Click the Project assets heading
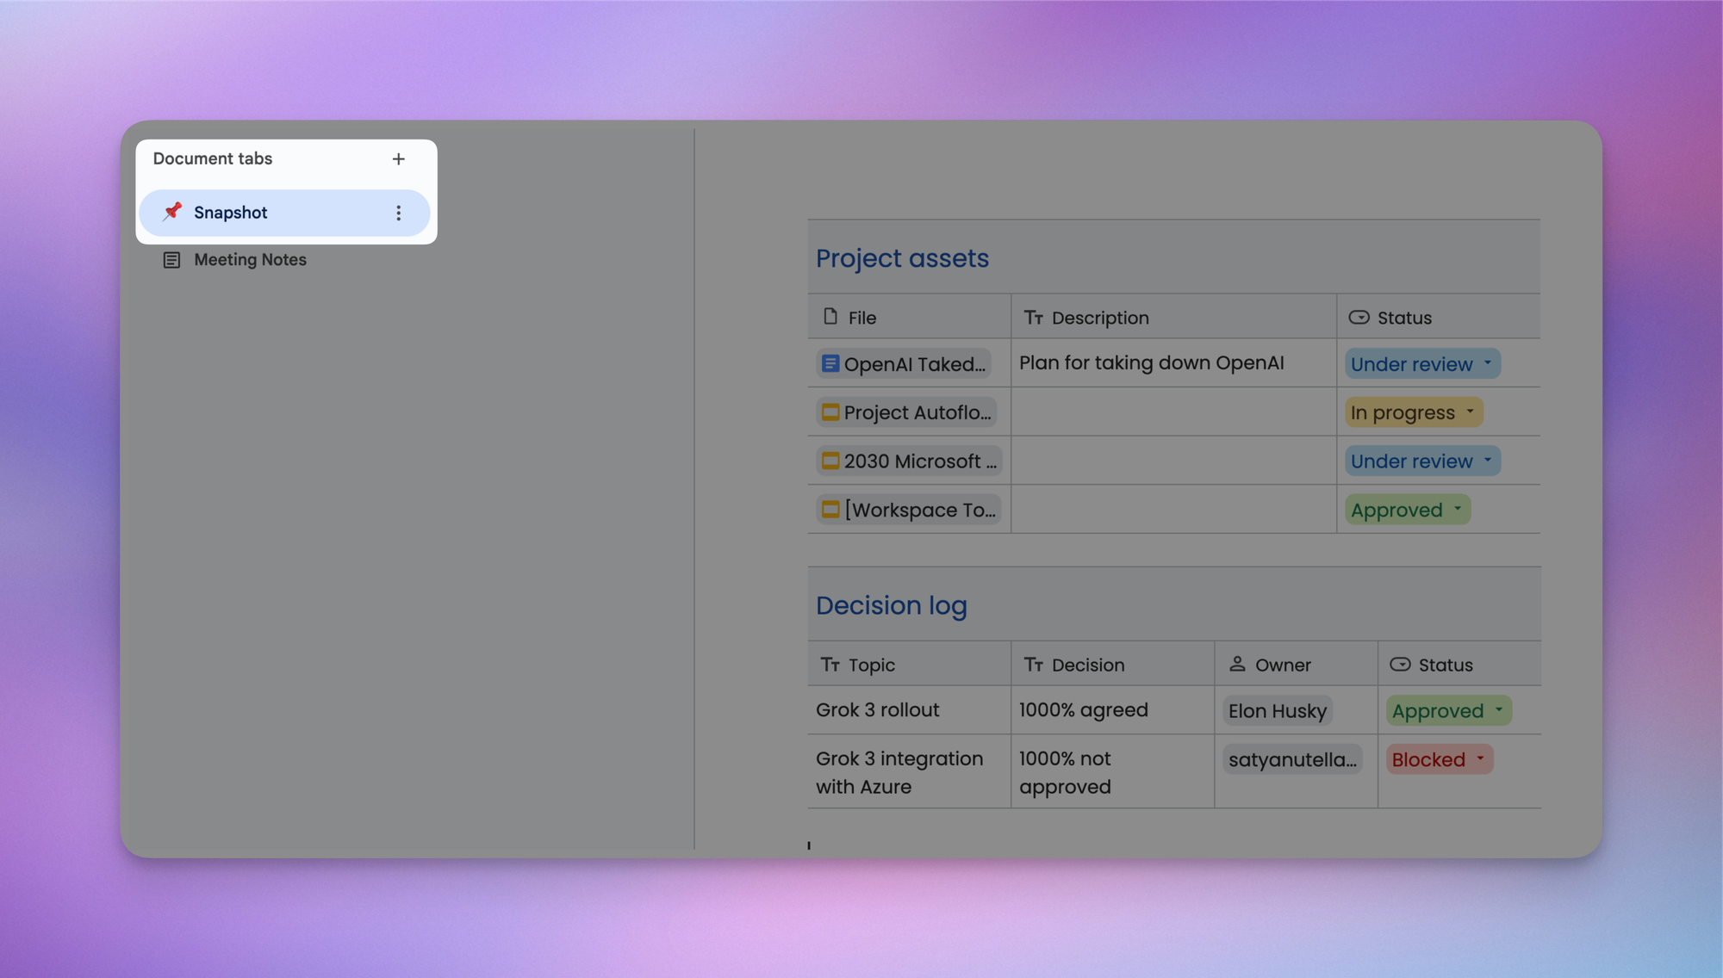1723x978 pixels. [x=902, y=258]
